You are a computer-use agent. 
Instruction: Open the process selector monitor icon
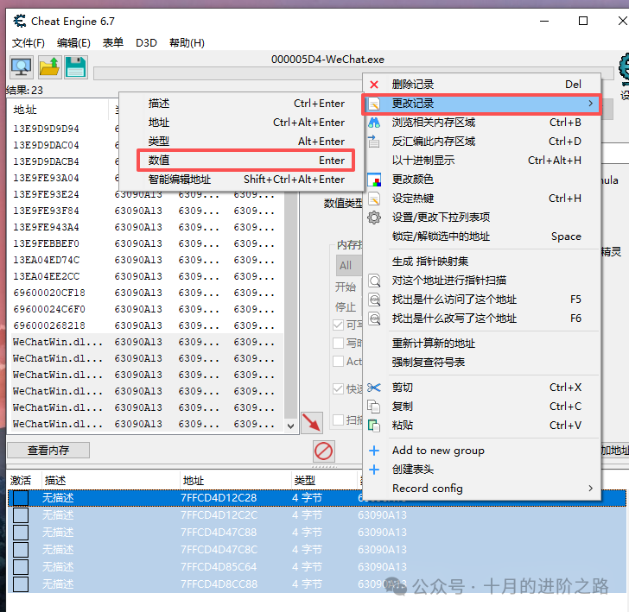tap(22, 67)
